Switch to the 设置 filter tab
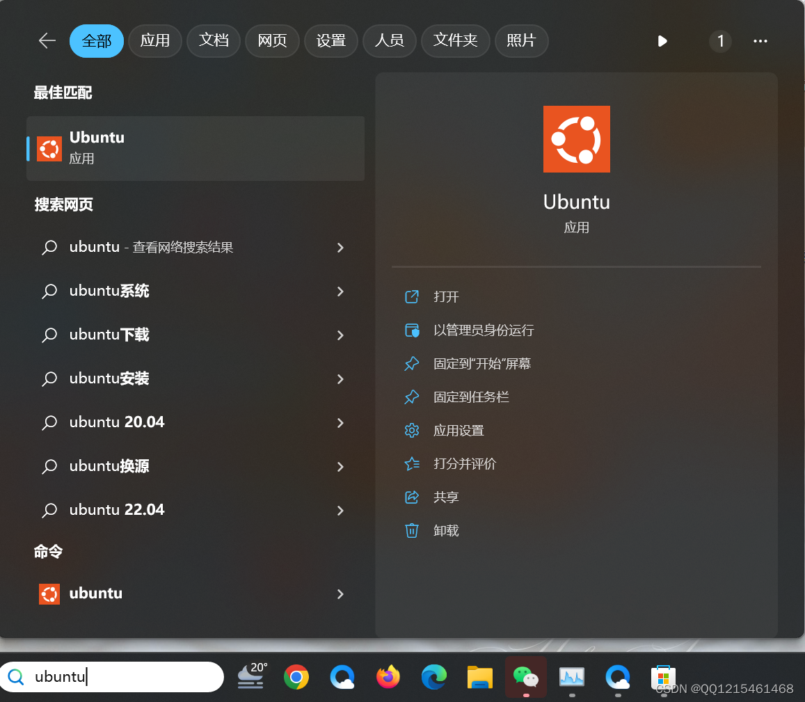 [x=330, y=40]
